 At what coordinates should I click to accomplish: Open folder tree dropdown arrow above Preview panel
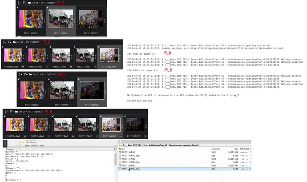115,145
